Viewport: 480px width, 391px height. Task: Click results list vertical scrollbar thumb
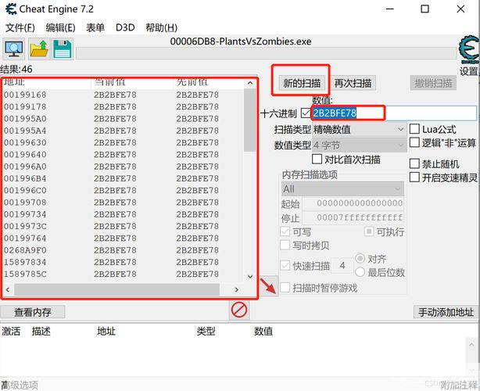click(x=250, y=120)
